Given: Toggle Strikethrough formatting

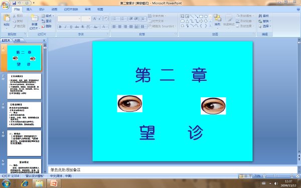Looking at the screenshot, I should click(77, 27).
